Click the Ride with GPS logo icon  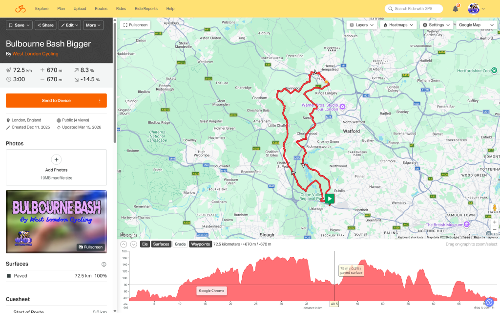click(20, 9)
